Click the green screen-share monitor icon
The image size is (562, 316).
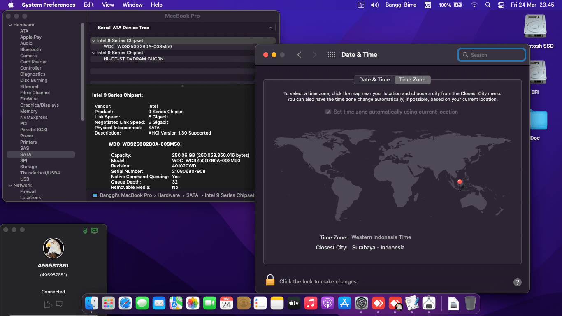click(95, 231)
